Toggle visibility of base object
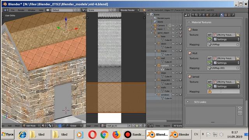Screen dimensions: 249x140 pos(173,36)
